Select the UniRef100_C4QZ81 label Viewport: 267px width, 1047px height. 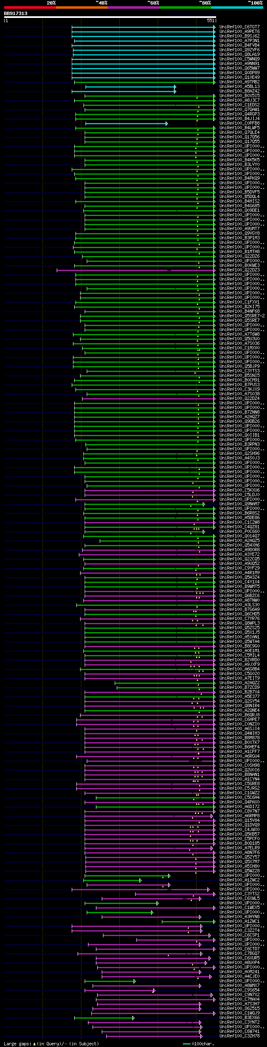tap(239, 527)
